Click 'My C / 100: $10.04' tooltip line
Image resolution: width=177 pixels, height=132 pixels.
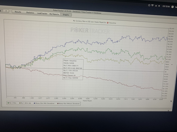click(71, 70)
